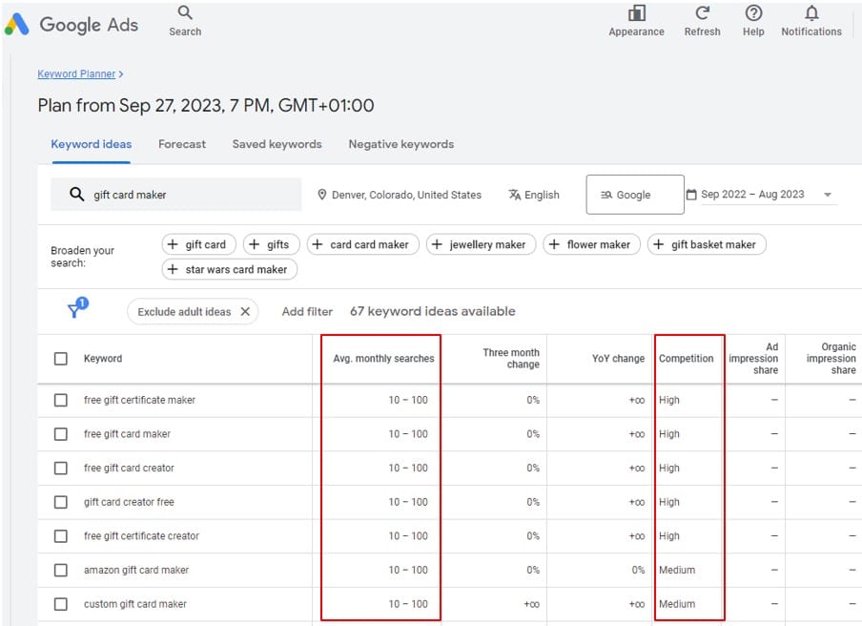Viewport: 862px width, 626px height.
Task: Check 'free gift certificate maker' row
Action: point(61,400)
